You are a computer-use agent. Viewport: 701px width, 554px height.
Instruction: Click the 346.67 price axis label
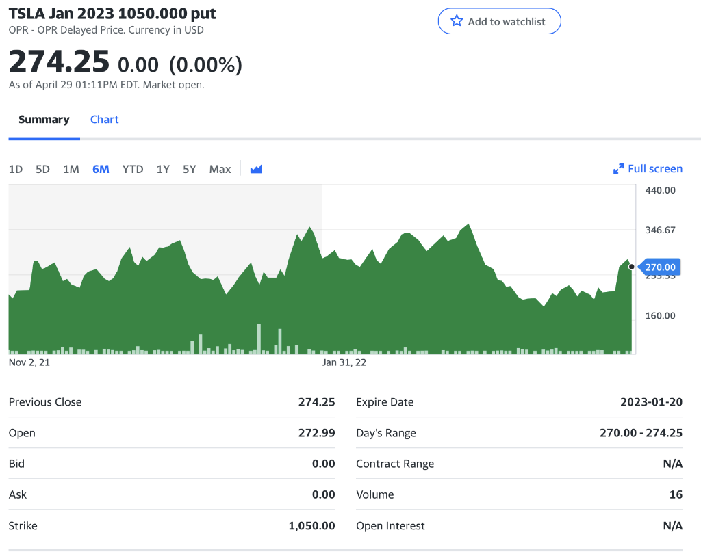661,230
